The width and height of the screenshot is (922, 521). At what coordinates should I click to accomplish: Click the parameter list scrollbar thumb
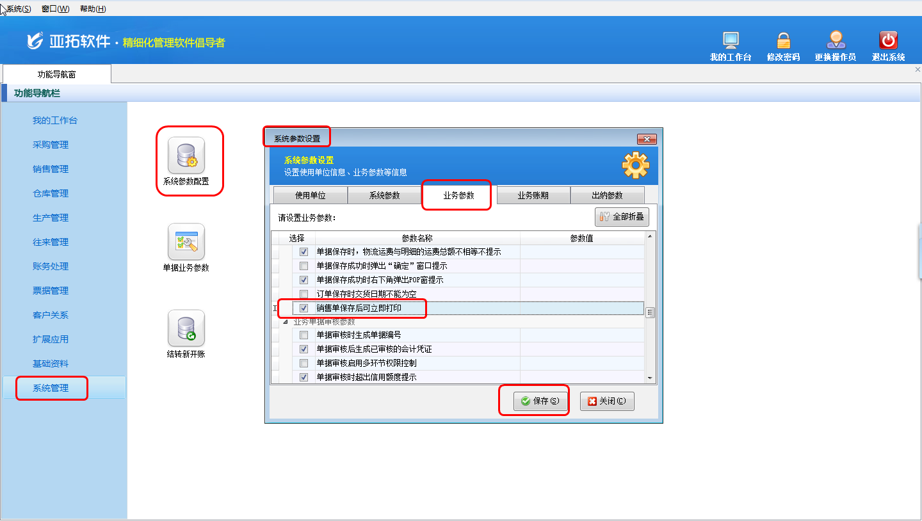[650, 313]
